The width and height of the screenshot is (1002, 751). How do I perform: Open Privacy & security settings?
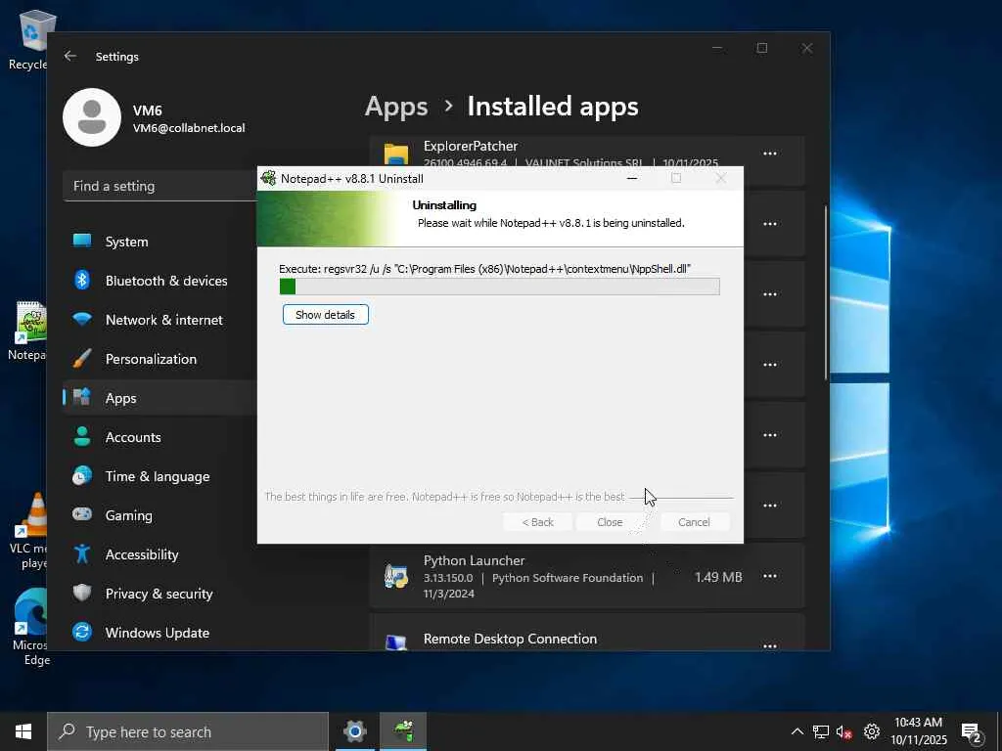tap(159, 594)
